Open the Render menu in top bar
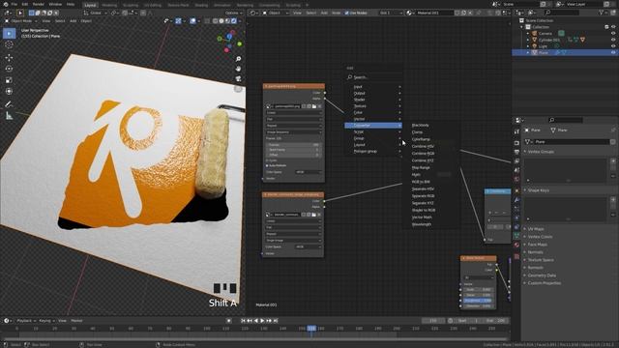The image size is (619, 348). click(x=39, y=4)
